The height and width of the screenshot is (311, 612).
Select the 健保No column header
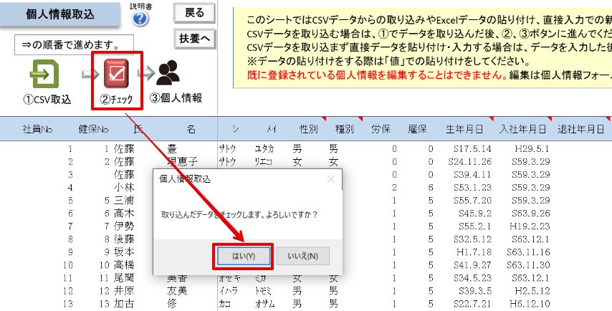point(93,129)
